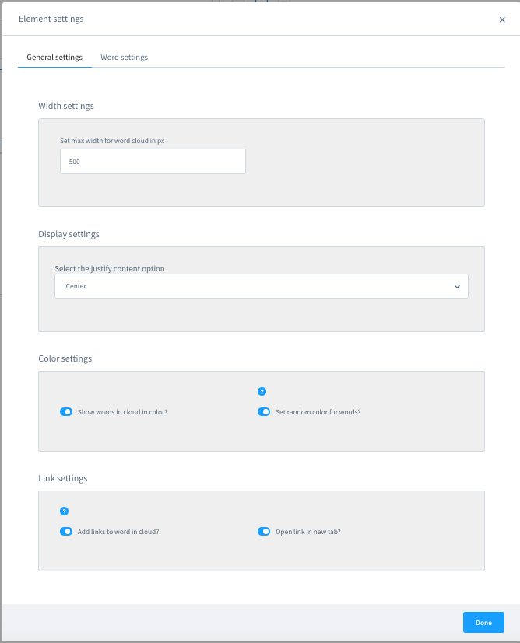Click the chevron arrow of justify content dropdown

[457, 287]
